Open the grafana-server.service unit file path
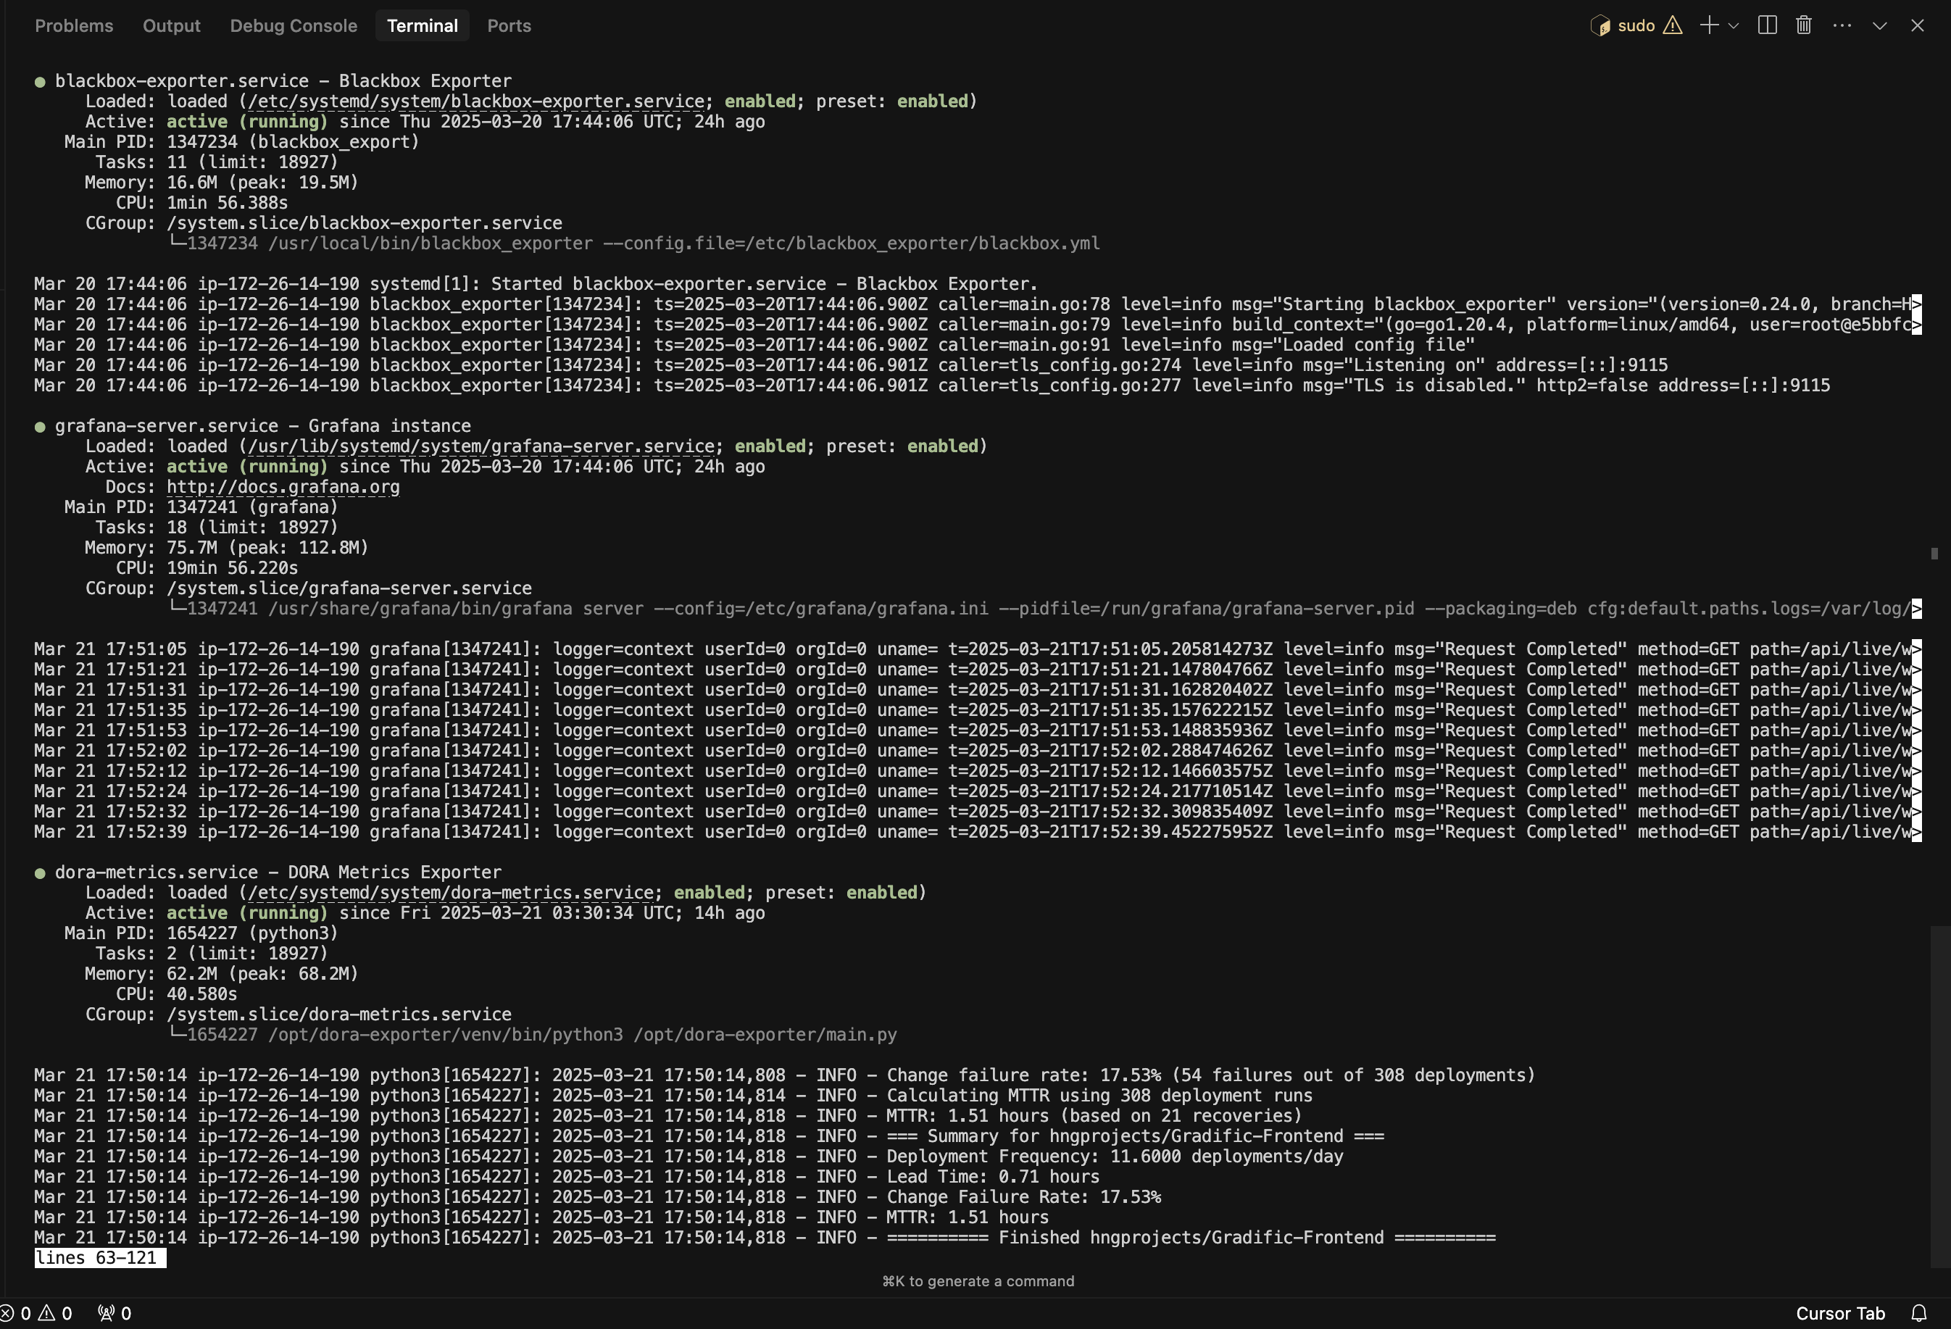Image resolution: width=1951 pixels, height=1329 pixels. click(x=481, y=446)
